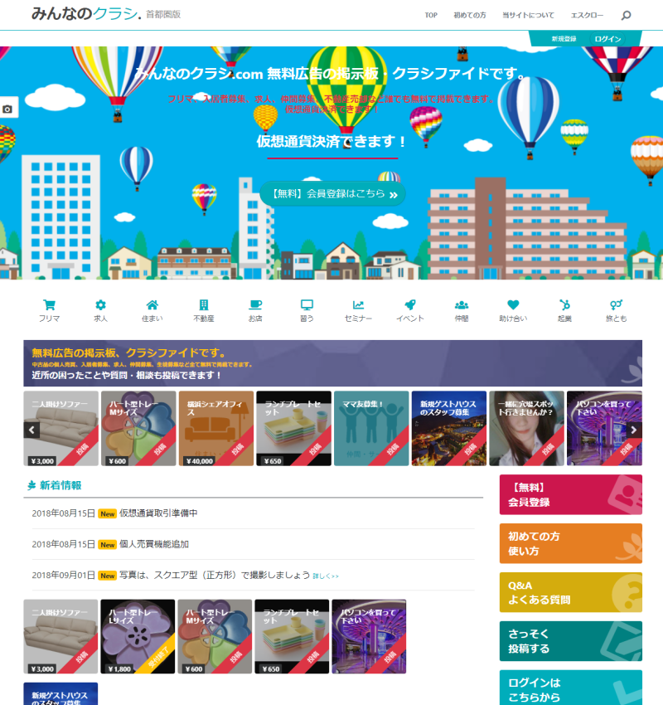Select the 習う monitor icon
Screen dimensions: 663x705
(307, 305)
